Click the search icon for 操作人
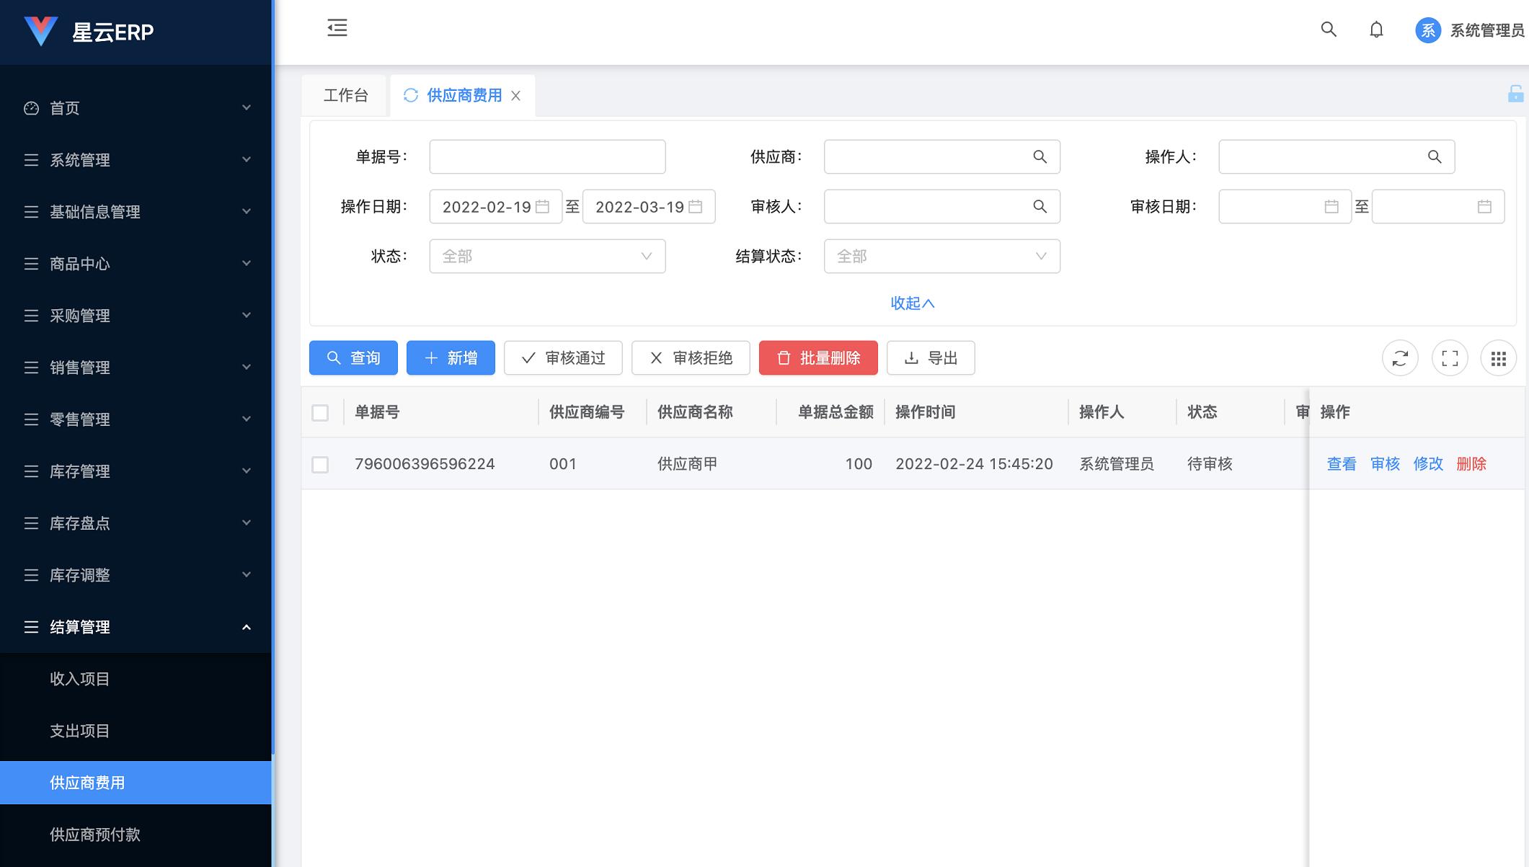Image resolution: width=1529 pixels, height=867 pixels. [x=1435, y=156]
